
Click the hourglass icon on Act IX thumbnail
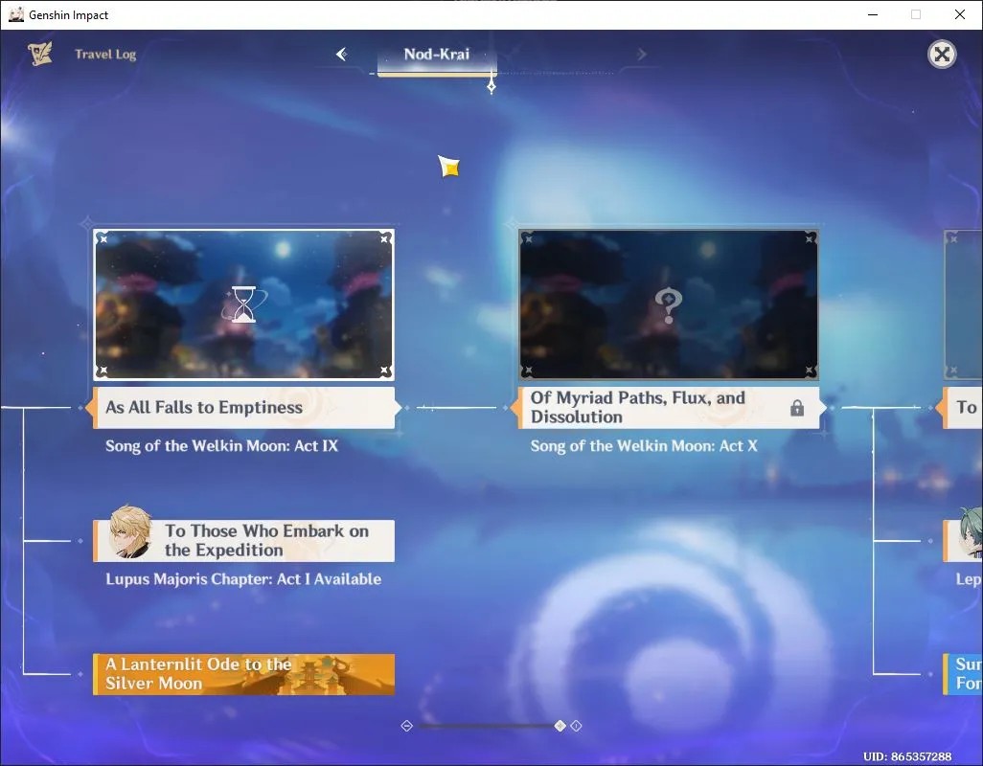click(x=244, y=304)
